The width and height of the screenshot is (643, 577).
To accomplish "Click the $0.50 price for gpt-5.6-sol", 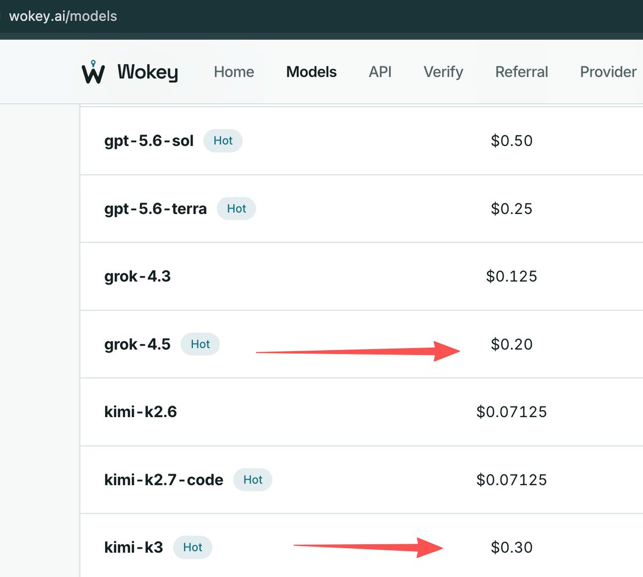I will coord(512,140).
